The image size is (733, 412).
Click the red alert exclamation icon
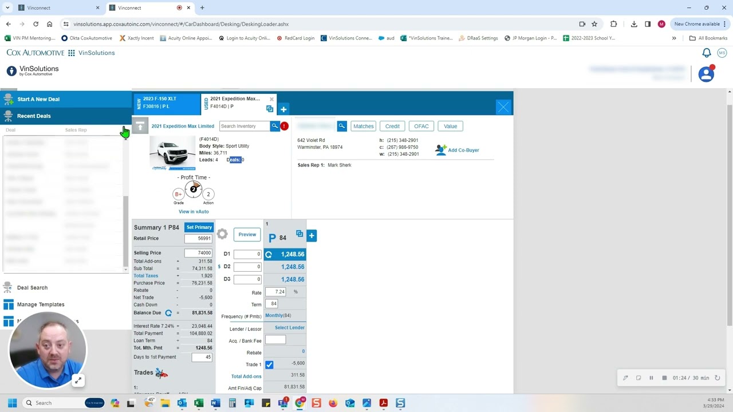click(285, 126)
